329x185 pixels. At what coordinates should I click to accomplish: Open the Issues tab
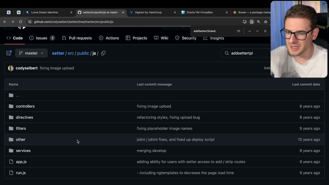click(x=42, y=38)
